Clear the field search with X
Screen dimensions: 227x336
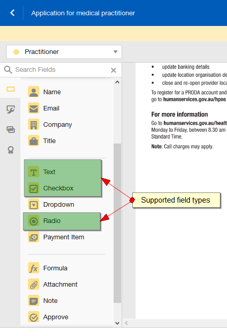113,70
